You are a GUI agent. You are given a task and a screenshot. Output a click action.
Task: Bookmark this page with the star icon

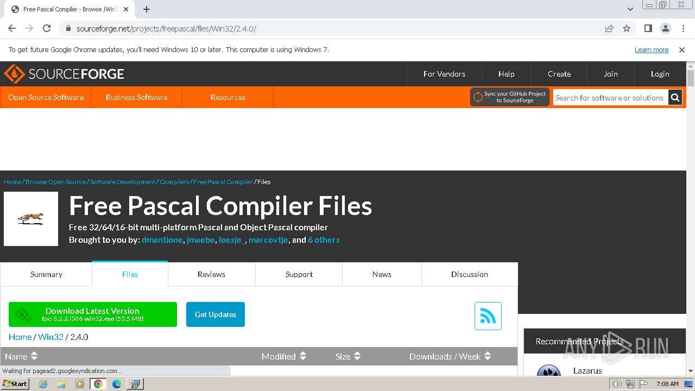tap(627, 28)
